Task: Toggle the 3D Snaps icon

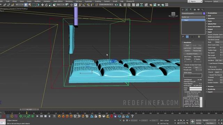Action: (x=80, y=5)
